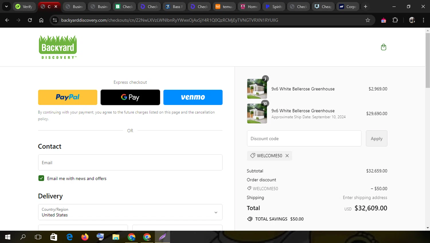Launch Microsoft Store from taskbar
The width and height of the screenshot is (430, 243).
(x=54, y=237)
